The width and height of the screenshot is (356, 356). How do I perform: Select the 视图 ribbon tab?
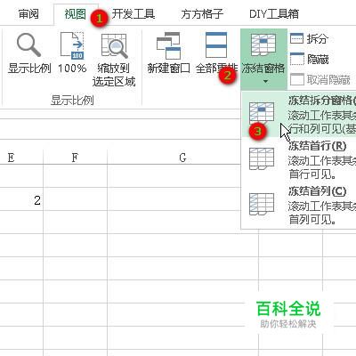click(x=75, y=14)
